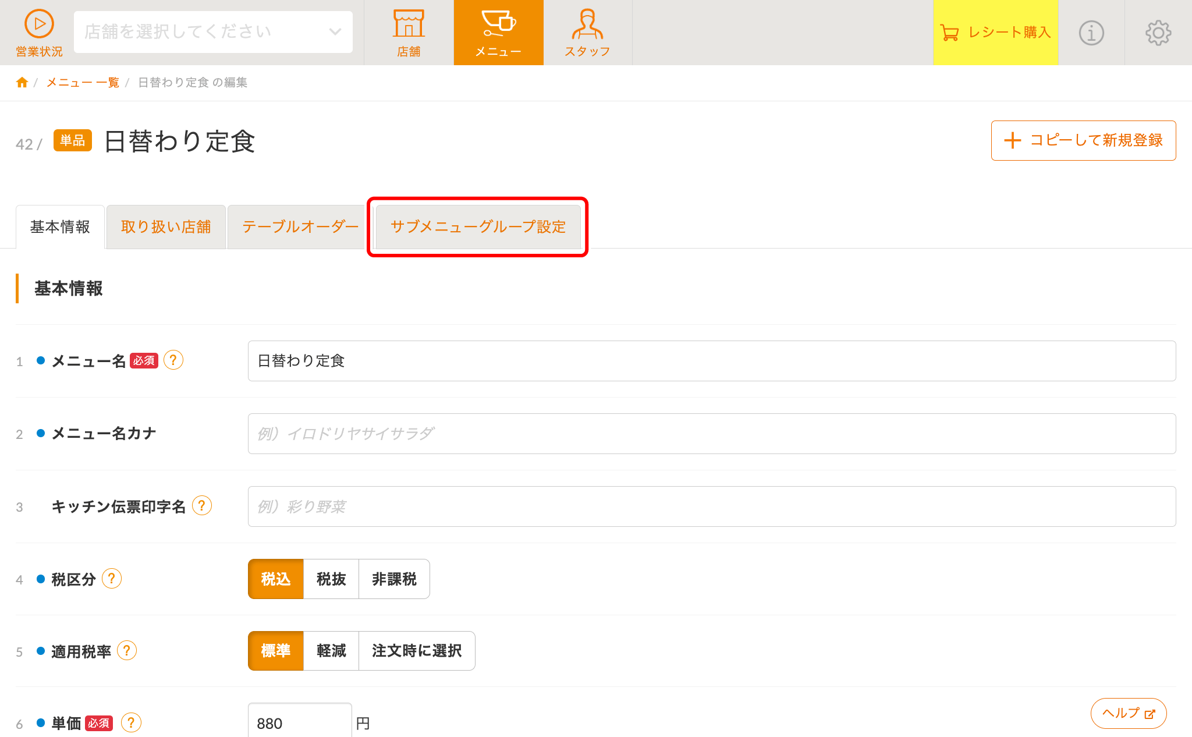The image size is (1192, 737).
Task: Show help for 適用税率 question icon
Action: 127,650
